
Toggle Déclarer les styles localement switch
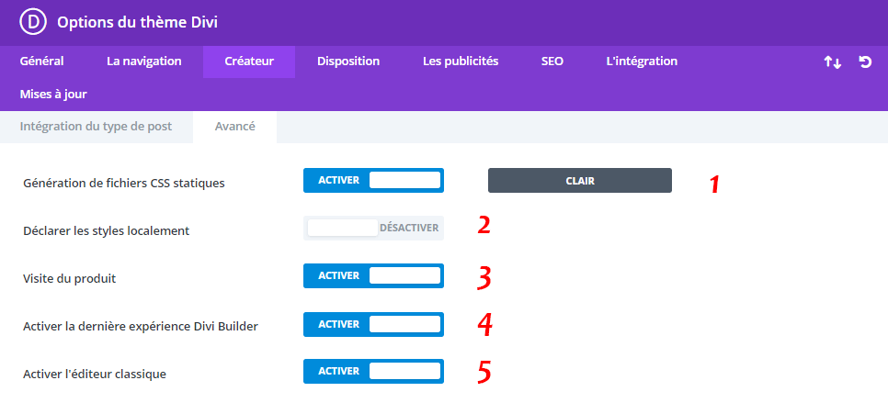pos(373,228)
